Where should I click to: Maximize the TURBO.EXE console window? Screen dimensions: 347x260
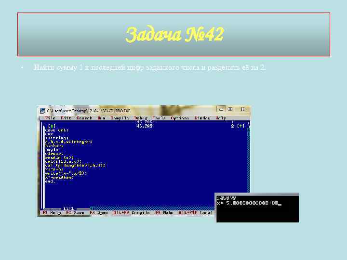(x=230, y=109)
